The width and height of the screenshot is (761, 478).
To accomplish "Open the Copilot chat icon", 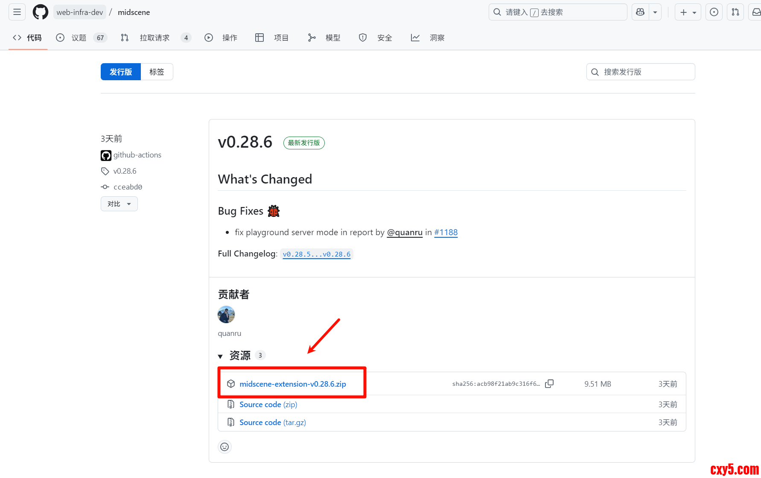I will coord(640,12).
